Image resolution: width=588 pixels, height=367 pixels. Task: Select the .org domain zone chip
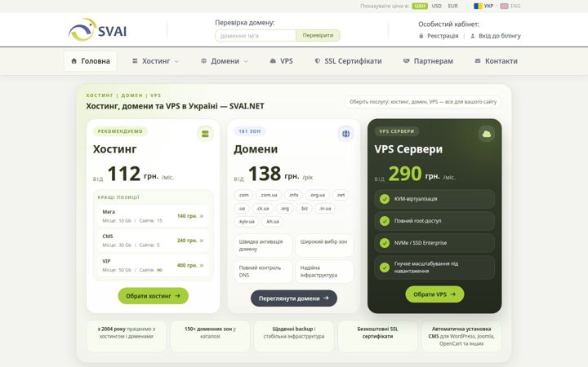[x=285, y=209]
